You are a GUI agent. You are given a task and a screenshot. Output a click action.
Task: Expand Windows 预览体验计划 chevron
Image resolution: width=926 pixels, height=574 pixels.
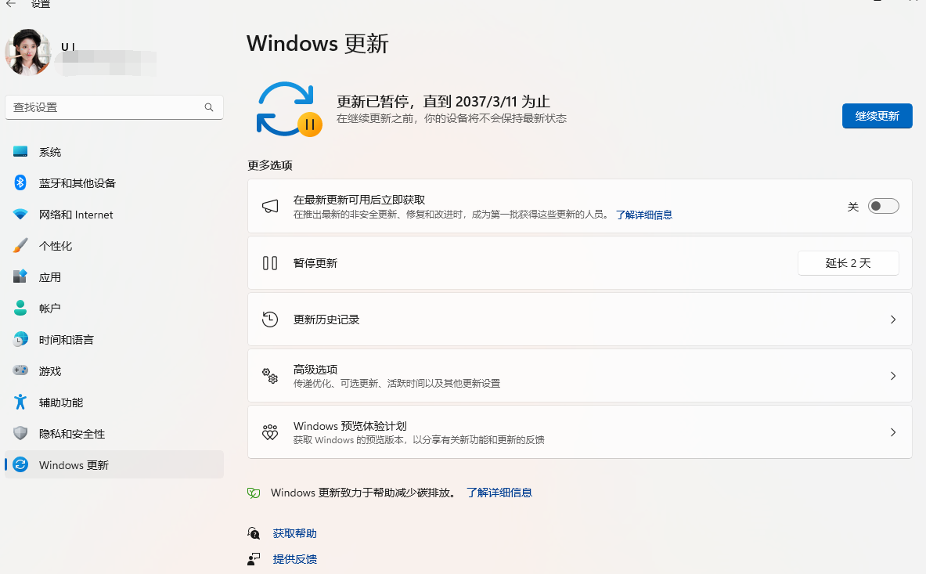pos(893,432)
